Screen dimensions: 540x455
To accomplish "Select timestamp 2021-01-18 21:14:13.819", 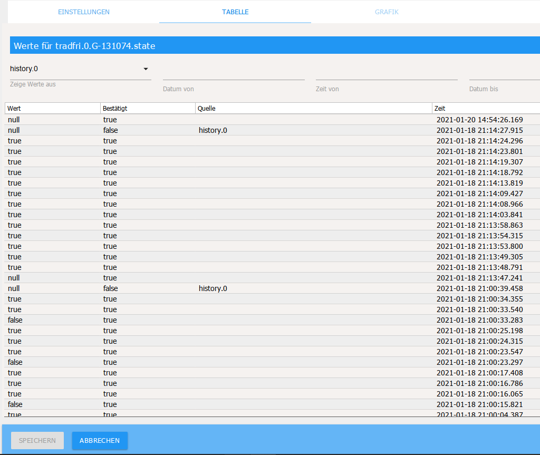I will [x=480, y=183].
